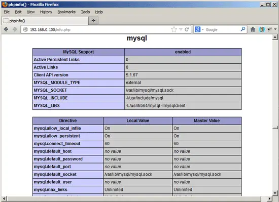The image size is (279, 202).
Task: Click the 'Active Persistent Links' row label
Action: point(57,60)
